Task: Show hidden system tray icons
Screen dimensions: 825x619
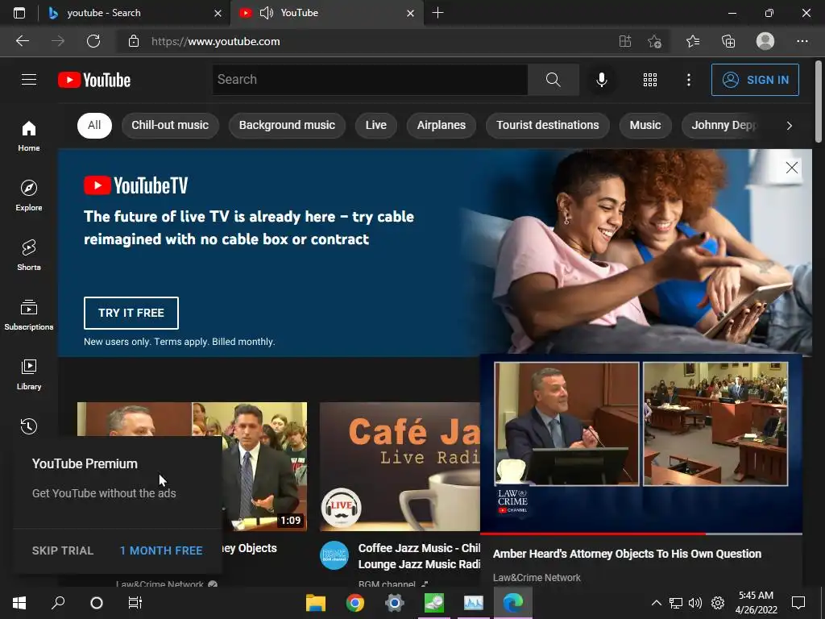Action: pyautogui.click(x=656, y=603)
